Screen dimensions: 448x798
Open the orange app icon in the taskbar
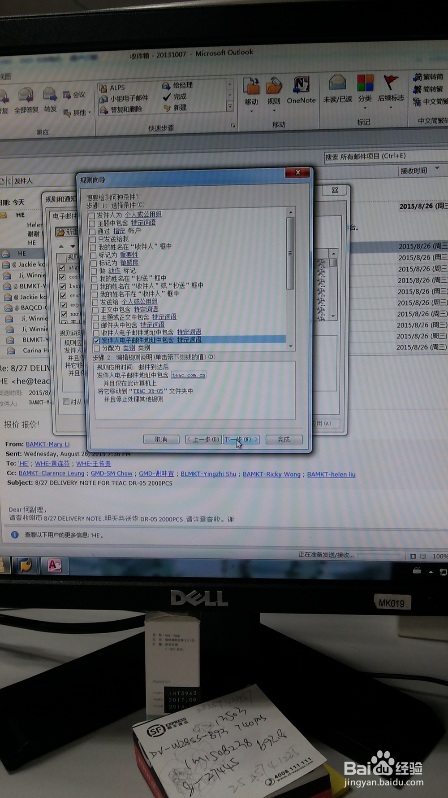pyautogui.click(x=25, y=565)
